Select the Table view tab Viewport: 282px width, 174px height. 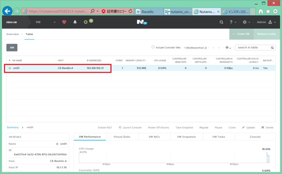29,34
